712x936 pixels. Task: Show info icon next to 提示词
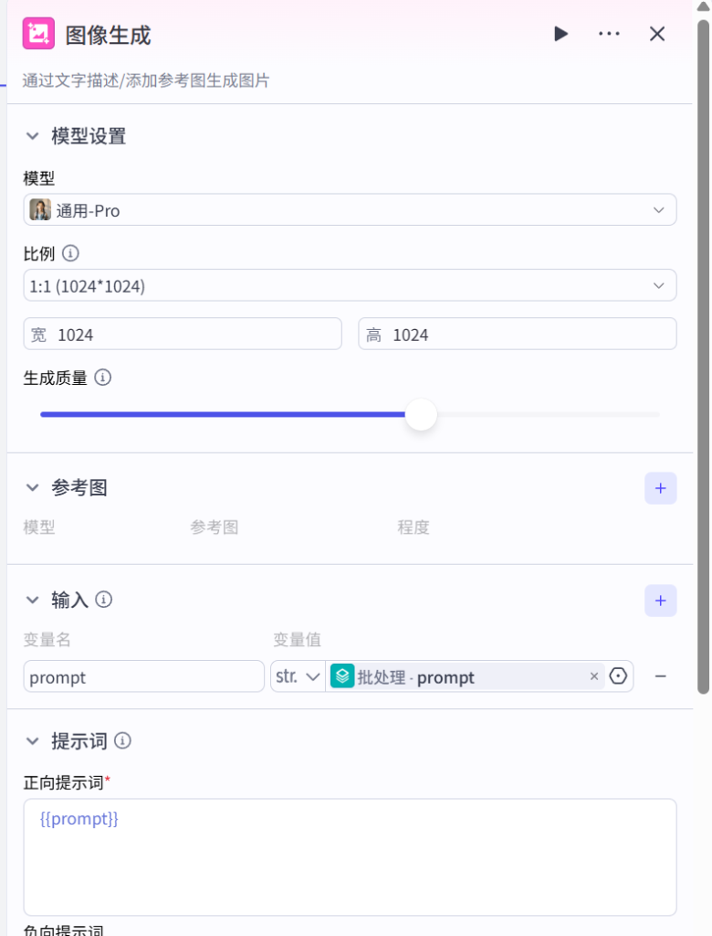tap(122, 740)
